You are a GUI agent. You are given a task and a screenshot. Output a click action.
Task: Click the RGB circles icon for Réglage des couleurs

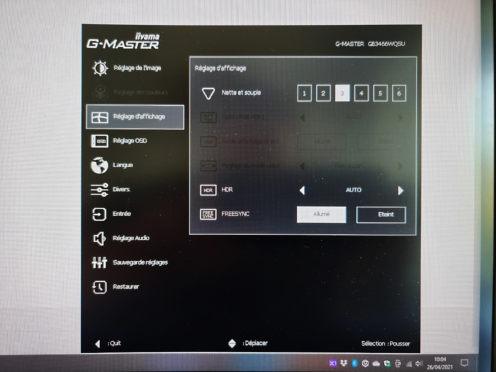100,93
